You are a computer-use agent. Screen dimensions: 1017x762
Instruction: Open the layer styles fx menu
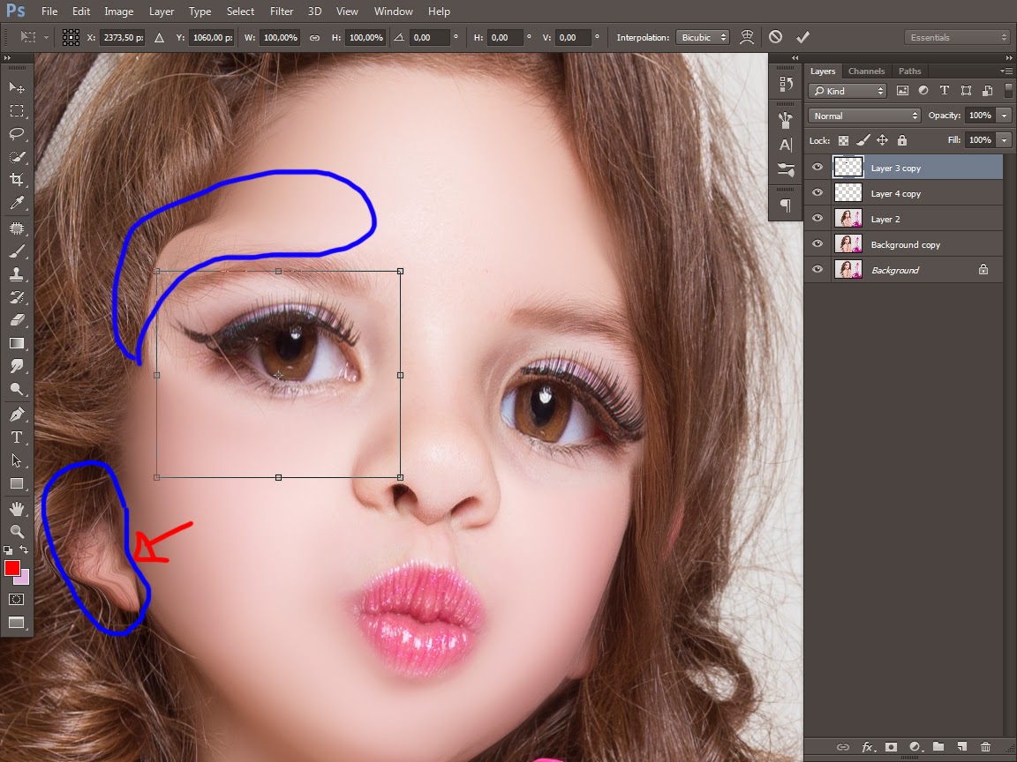(x=867, y=747)
